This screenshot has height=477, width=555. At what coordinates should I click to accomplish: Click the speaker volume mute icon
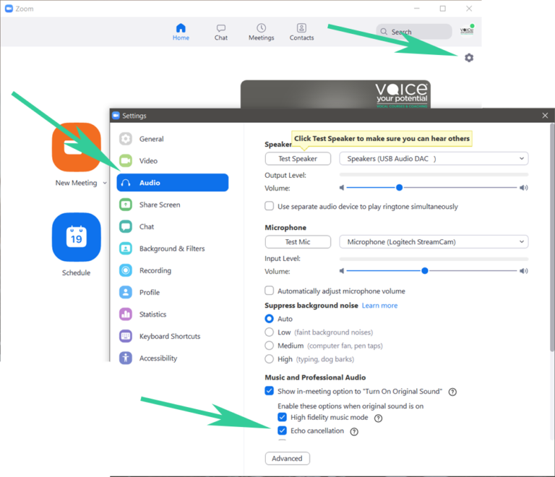tap(342, 187)
